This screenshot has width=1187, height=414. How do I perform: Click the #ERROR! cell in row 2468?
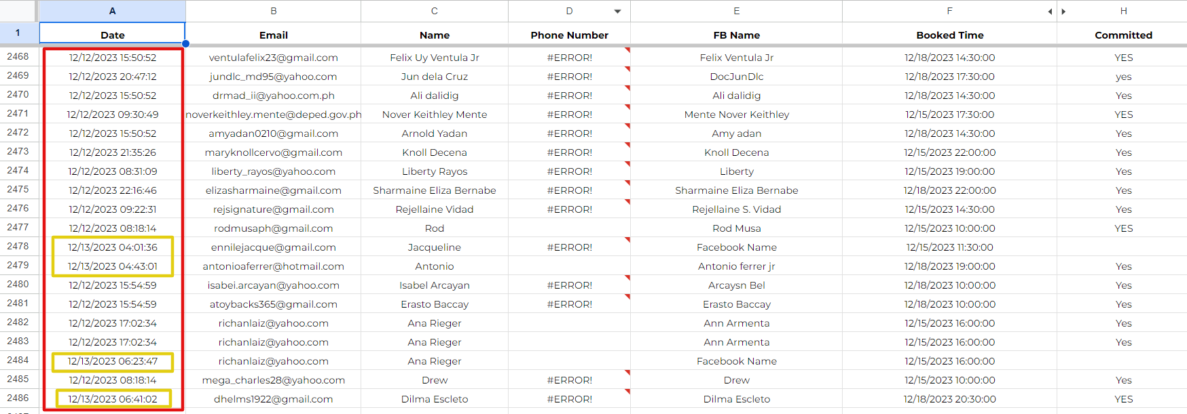coord(569,58)
